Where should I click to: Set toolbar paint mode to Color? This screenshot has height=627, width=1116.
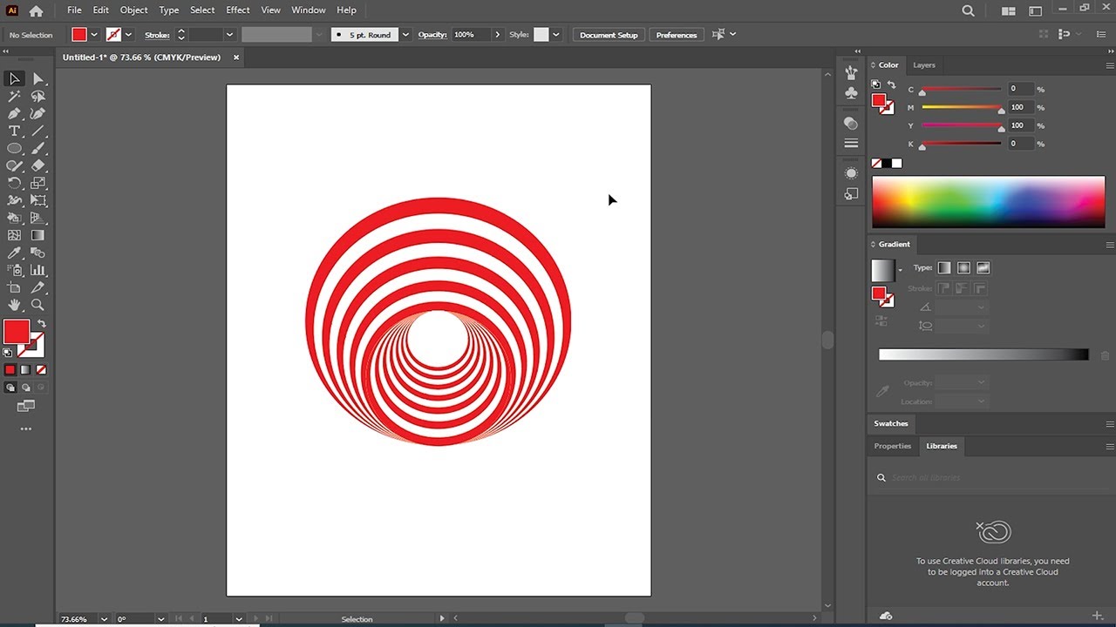[10, 370]
